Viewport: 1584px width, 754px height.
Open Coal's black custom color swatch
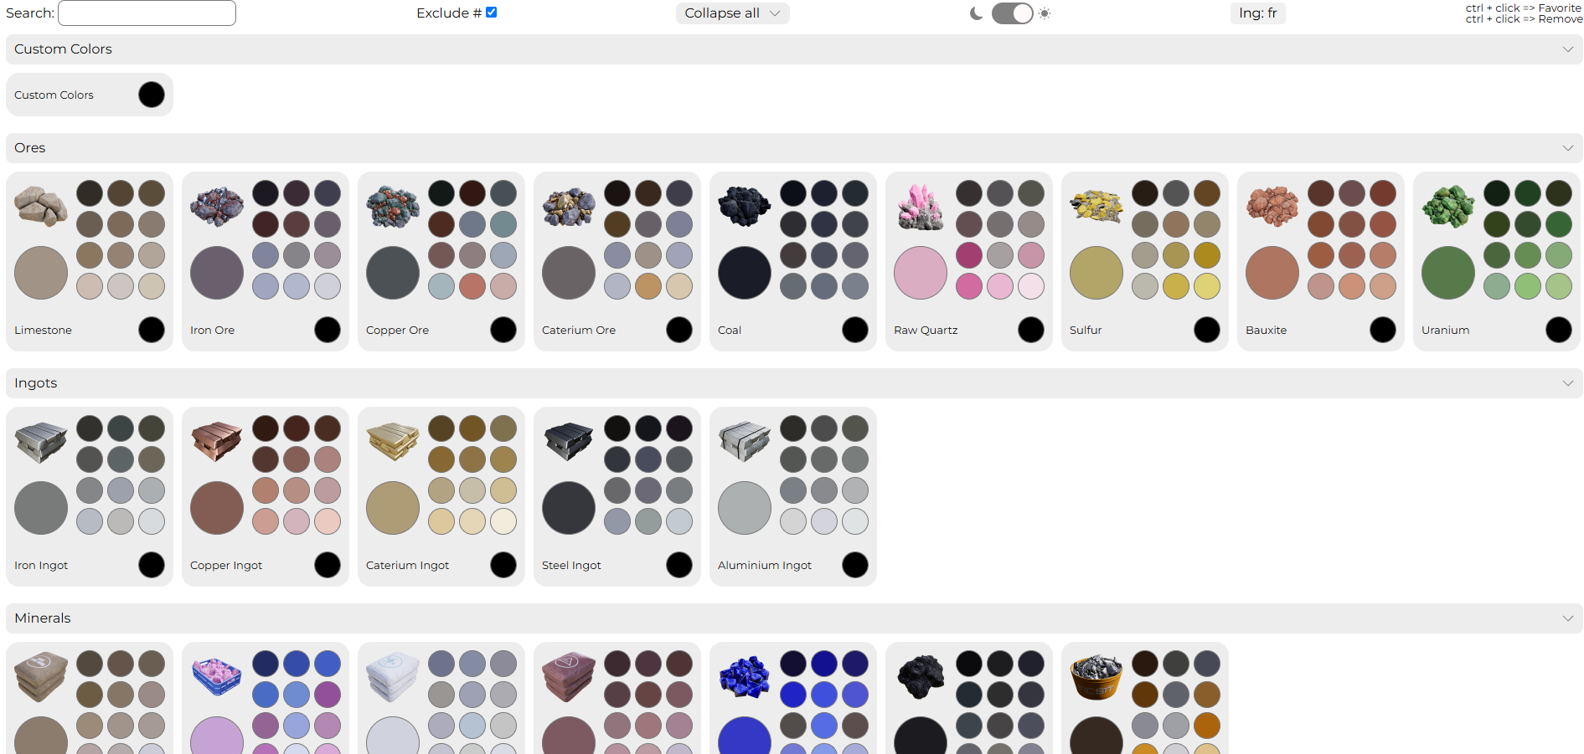(x=855, y=330)
